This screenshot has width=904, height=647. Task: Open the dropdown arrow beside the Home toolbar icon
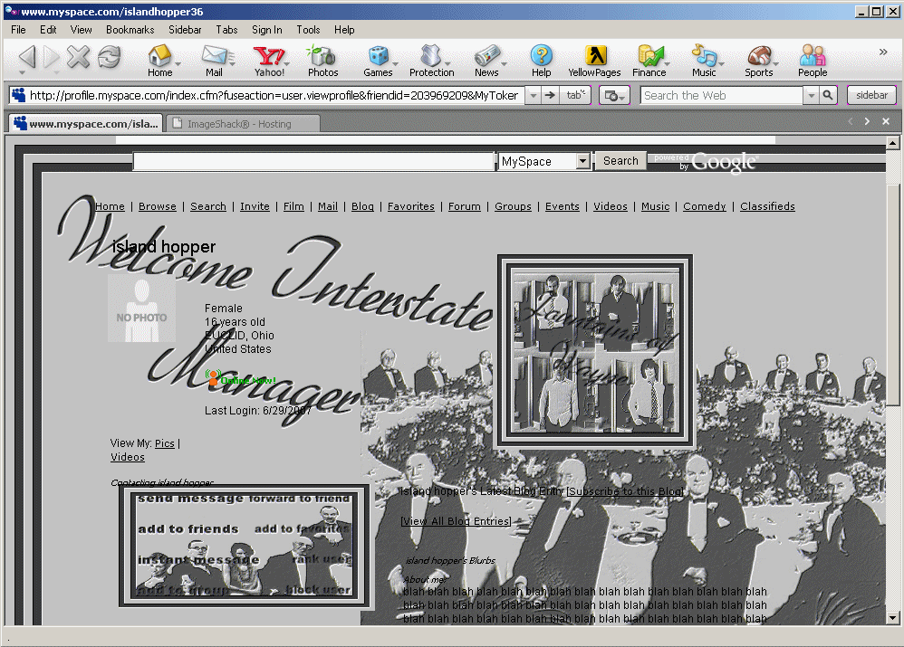click(x=178, y=64)
